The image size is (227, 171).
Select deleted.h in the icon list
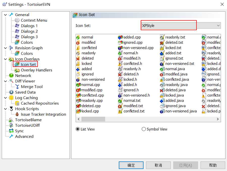[x=131, y=74]
